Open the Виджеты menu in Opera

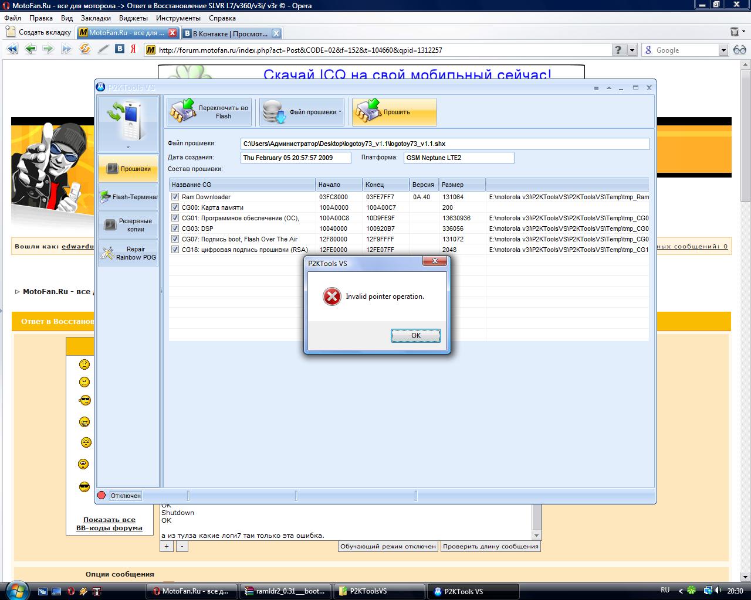point(133,18)
